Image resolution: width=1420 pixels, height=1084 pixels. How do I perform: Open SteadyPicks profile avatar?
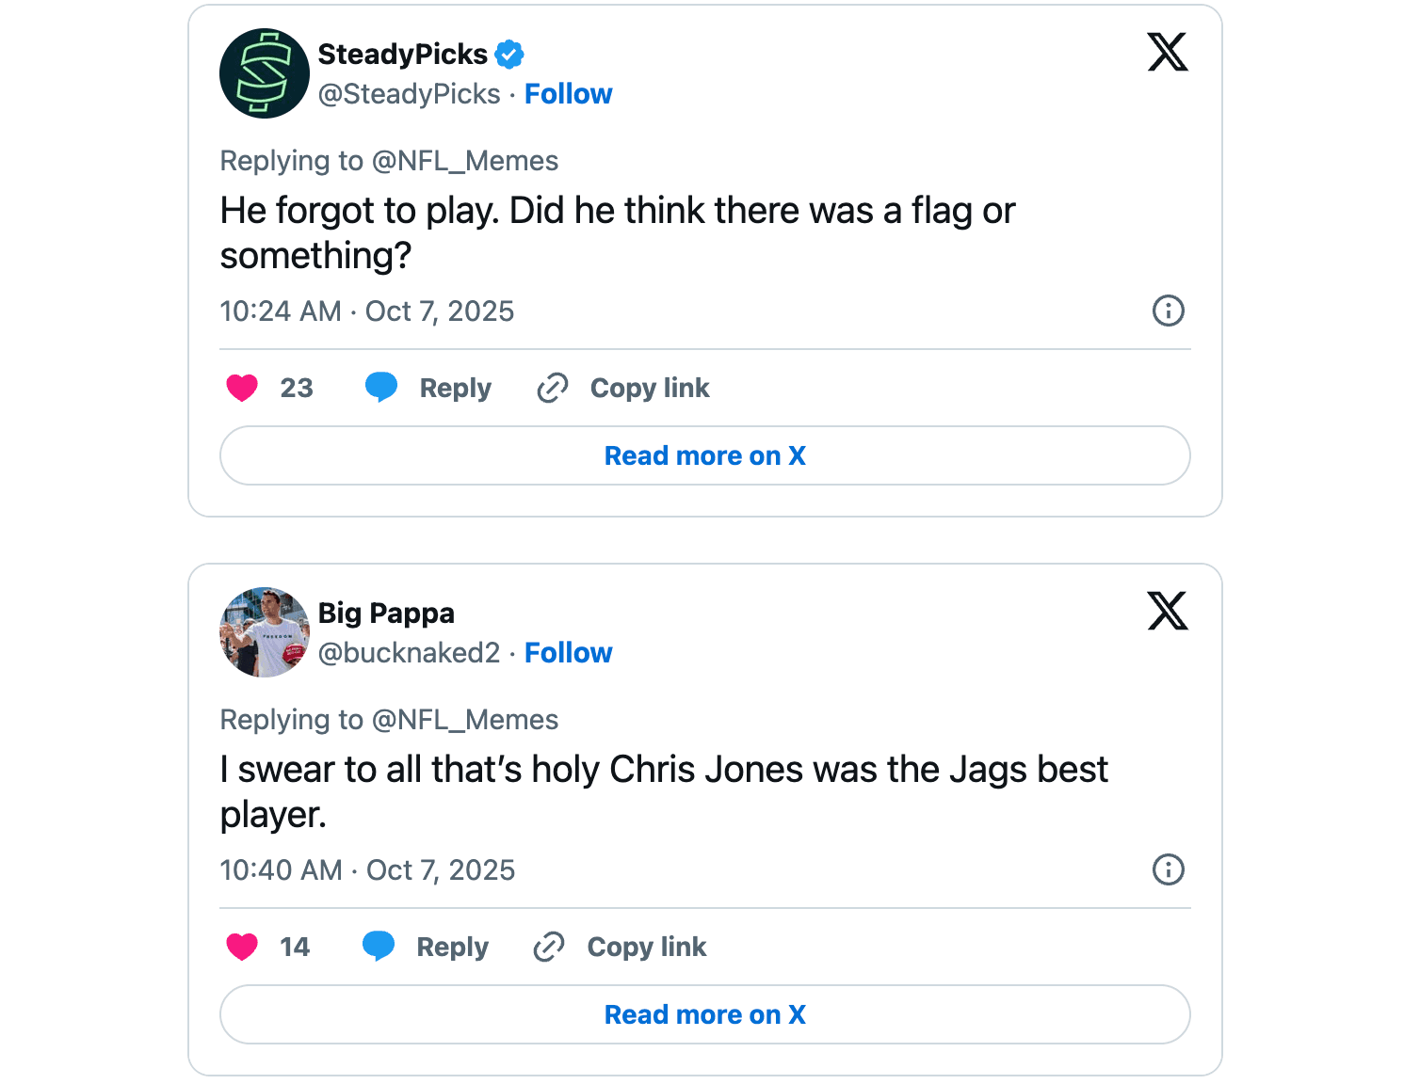point(265,73)
